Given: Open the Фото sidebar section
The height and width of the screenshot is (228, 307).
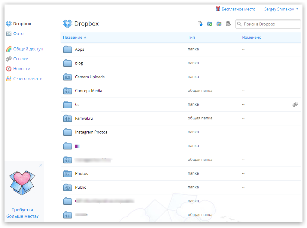Looking at the screenshot, I should click(18, 34).
